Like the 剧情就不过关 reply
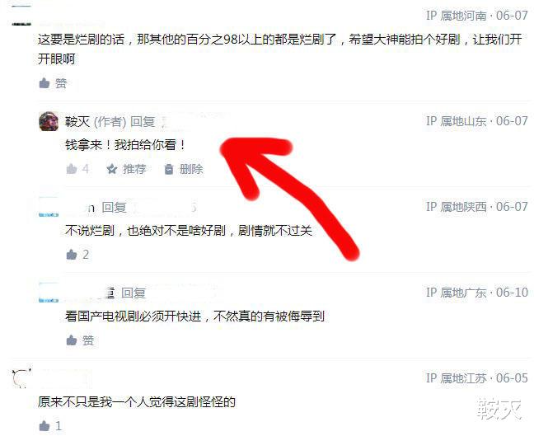 coord(72,254)
